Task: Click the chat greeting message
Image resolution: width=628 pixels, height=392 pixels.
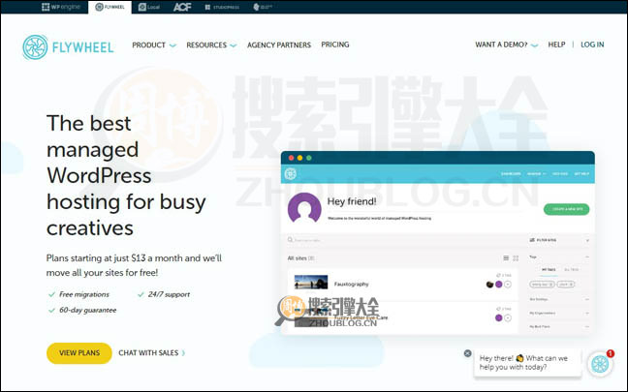Action: 527,362
